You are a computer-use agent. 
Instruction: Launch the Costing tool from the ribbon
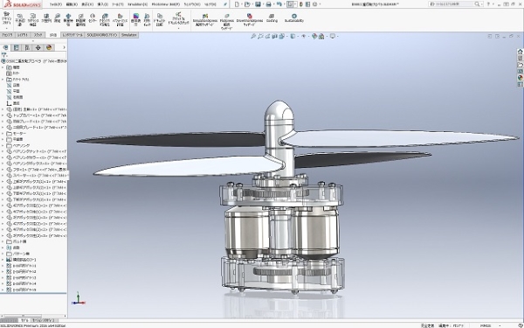coord(272,18)
